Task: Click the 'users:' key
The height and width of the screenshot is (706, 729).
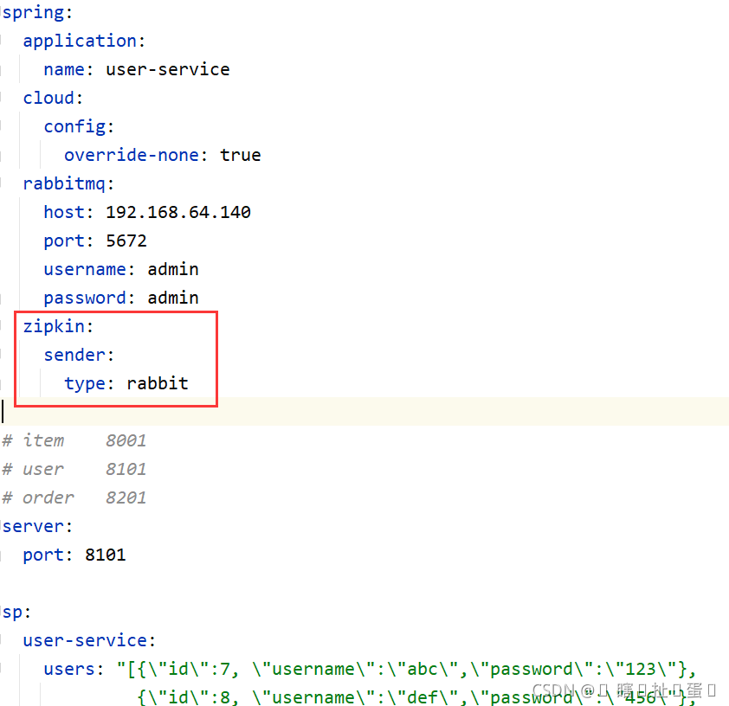Action: click(74, 670)
